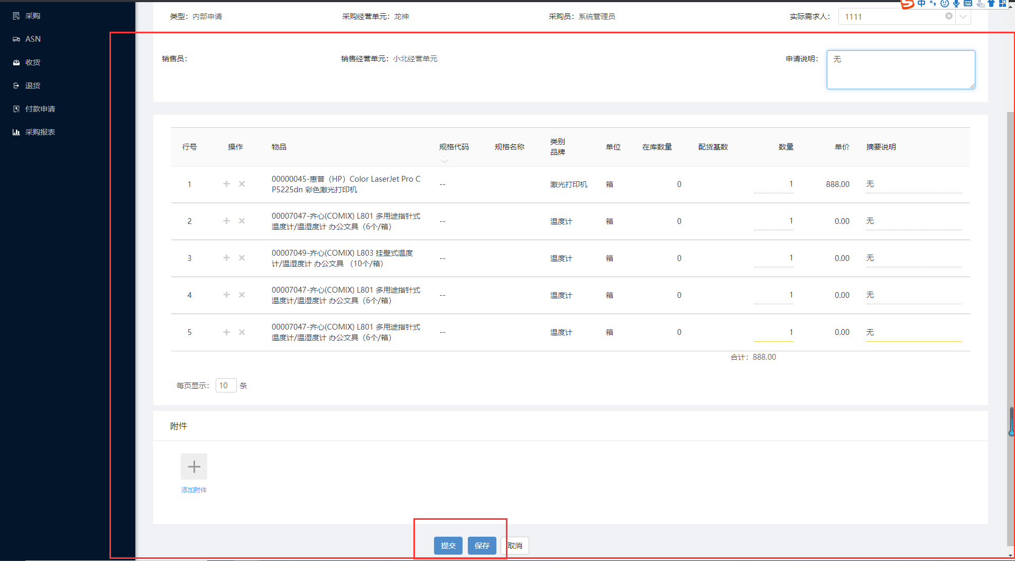Select the COMIX L803 item text
1015x561 pixels.
coord(343,258)
